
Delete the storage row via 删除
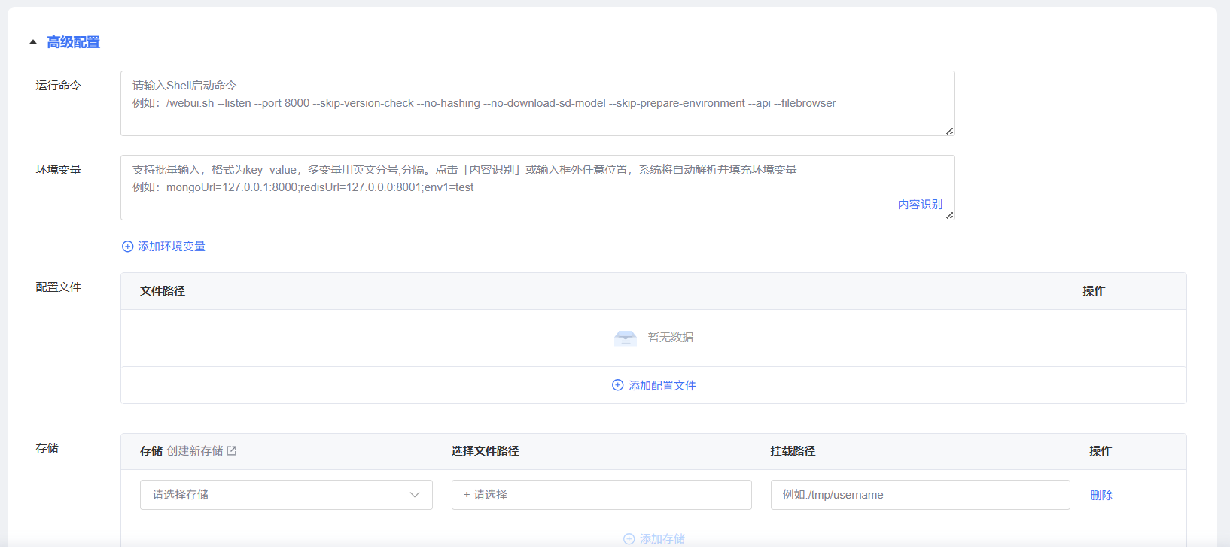coord(1101,495)
